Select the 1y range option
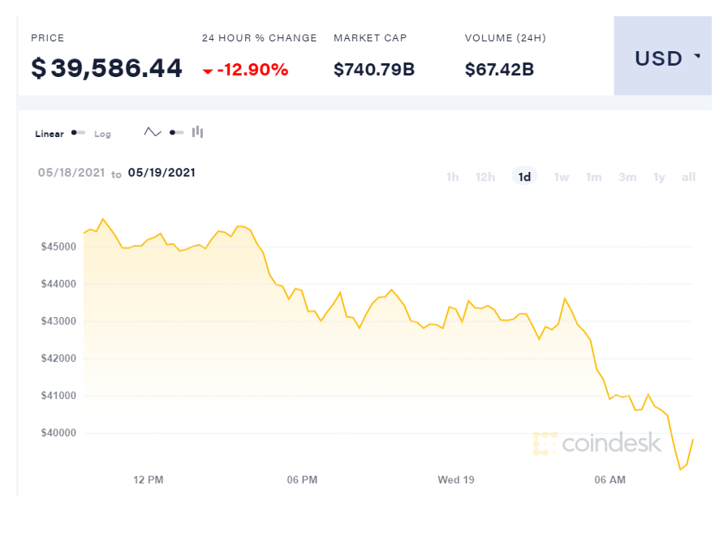The height and width of the screenshot is (545, 728). point(658,176)
